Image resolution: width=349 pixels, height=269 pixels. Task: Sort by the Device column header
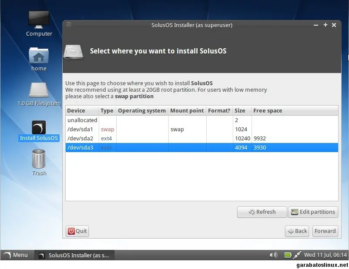click(x=82, y=110)
